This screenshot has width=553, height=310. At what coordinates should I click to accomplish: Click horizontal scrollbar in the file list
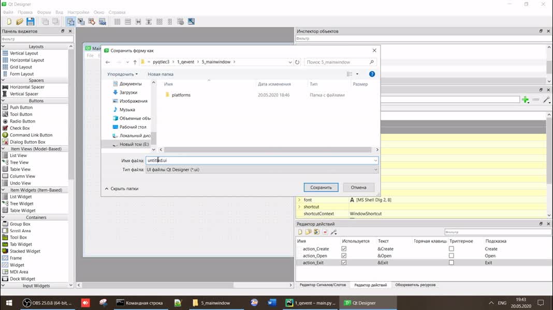(267, 150)
